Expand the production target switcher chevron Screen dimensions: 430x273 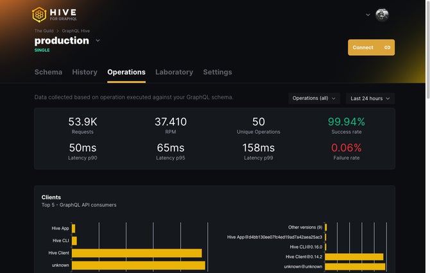[x=98, y=40]
